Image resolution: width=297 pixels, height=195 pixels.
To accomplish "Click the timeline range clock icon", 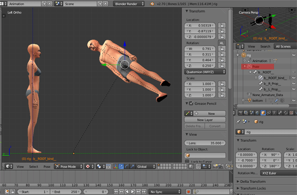I will click(x=7, y=192).
